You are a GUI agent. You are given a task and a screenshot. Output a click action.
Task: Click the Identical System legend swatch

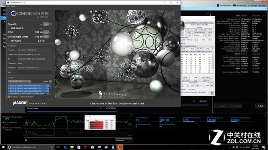[20, 97]
